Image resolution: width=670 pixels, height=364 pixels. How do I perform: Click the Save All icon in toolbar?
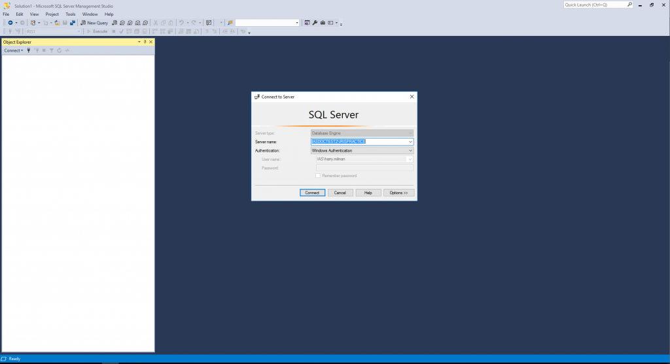(x=73, y=23)
